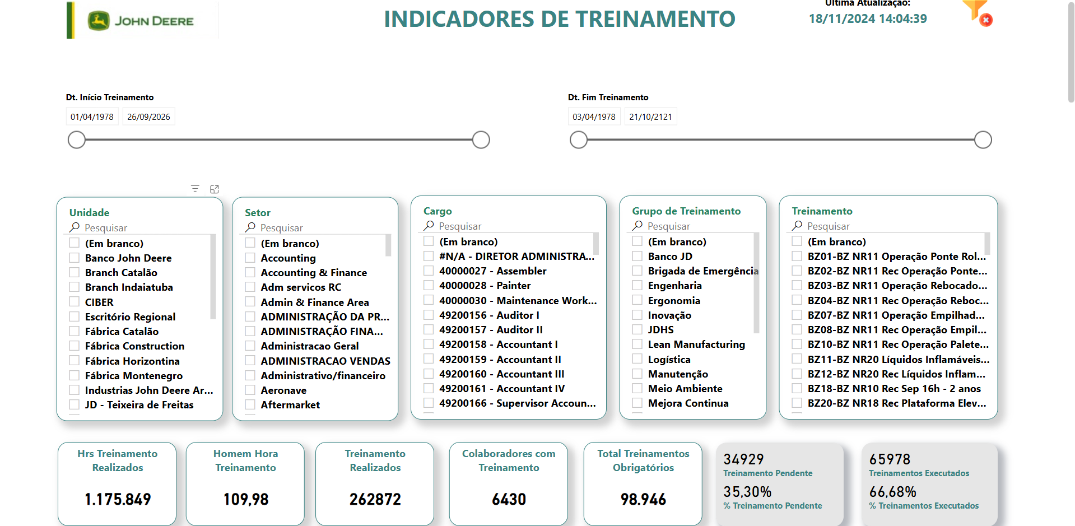Click the page vertical scrollbar
1075x526 pixels.
coord(1071,52)
